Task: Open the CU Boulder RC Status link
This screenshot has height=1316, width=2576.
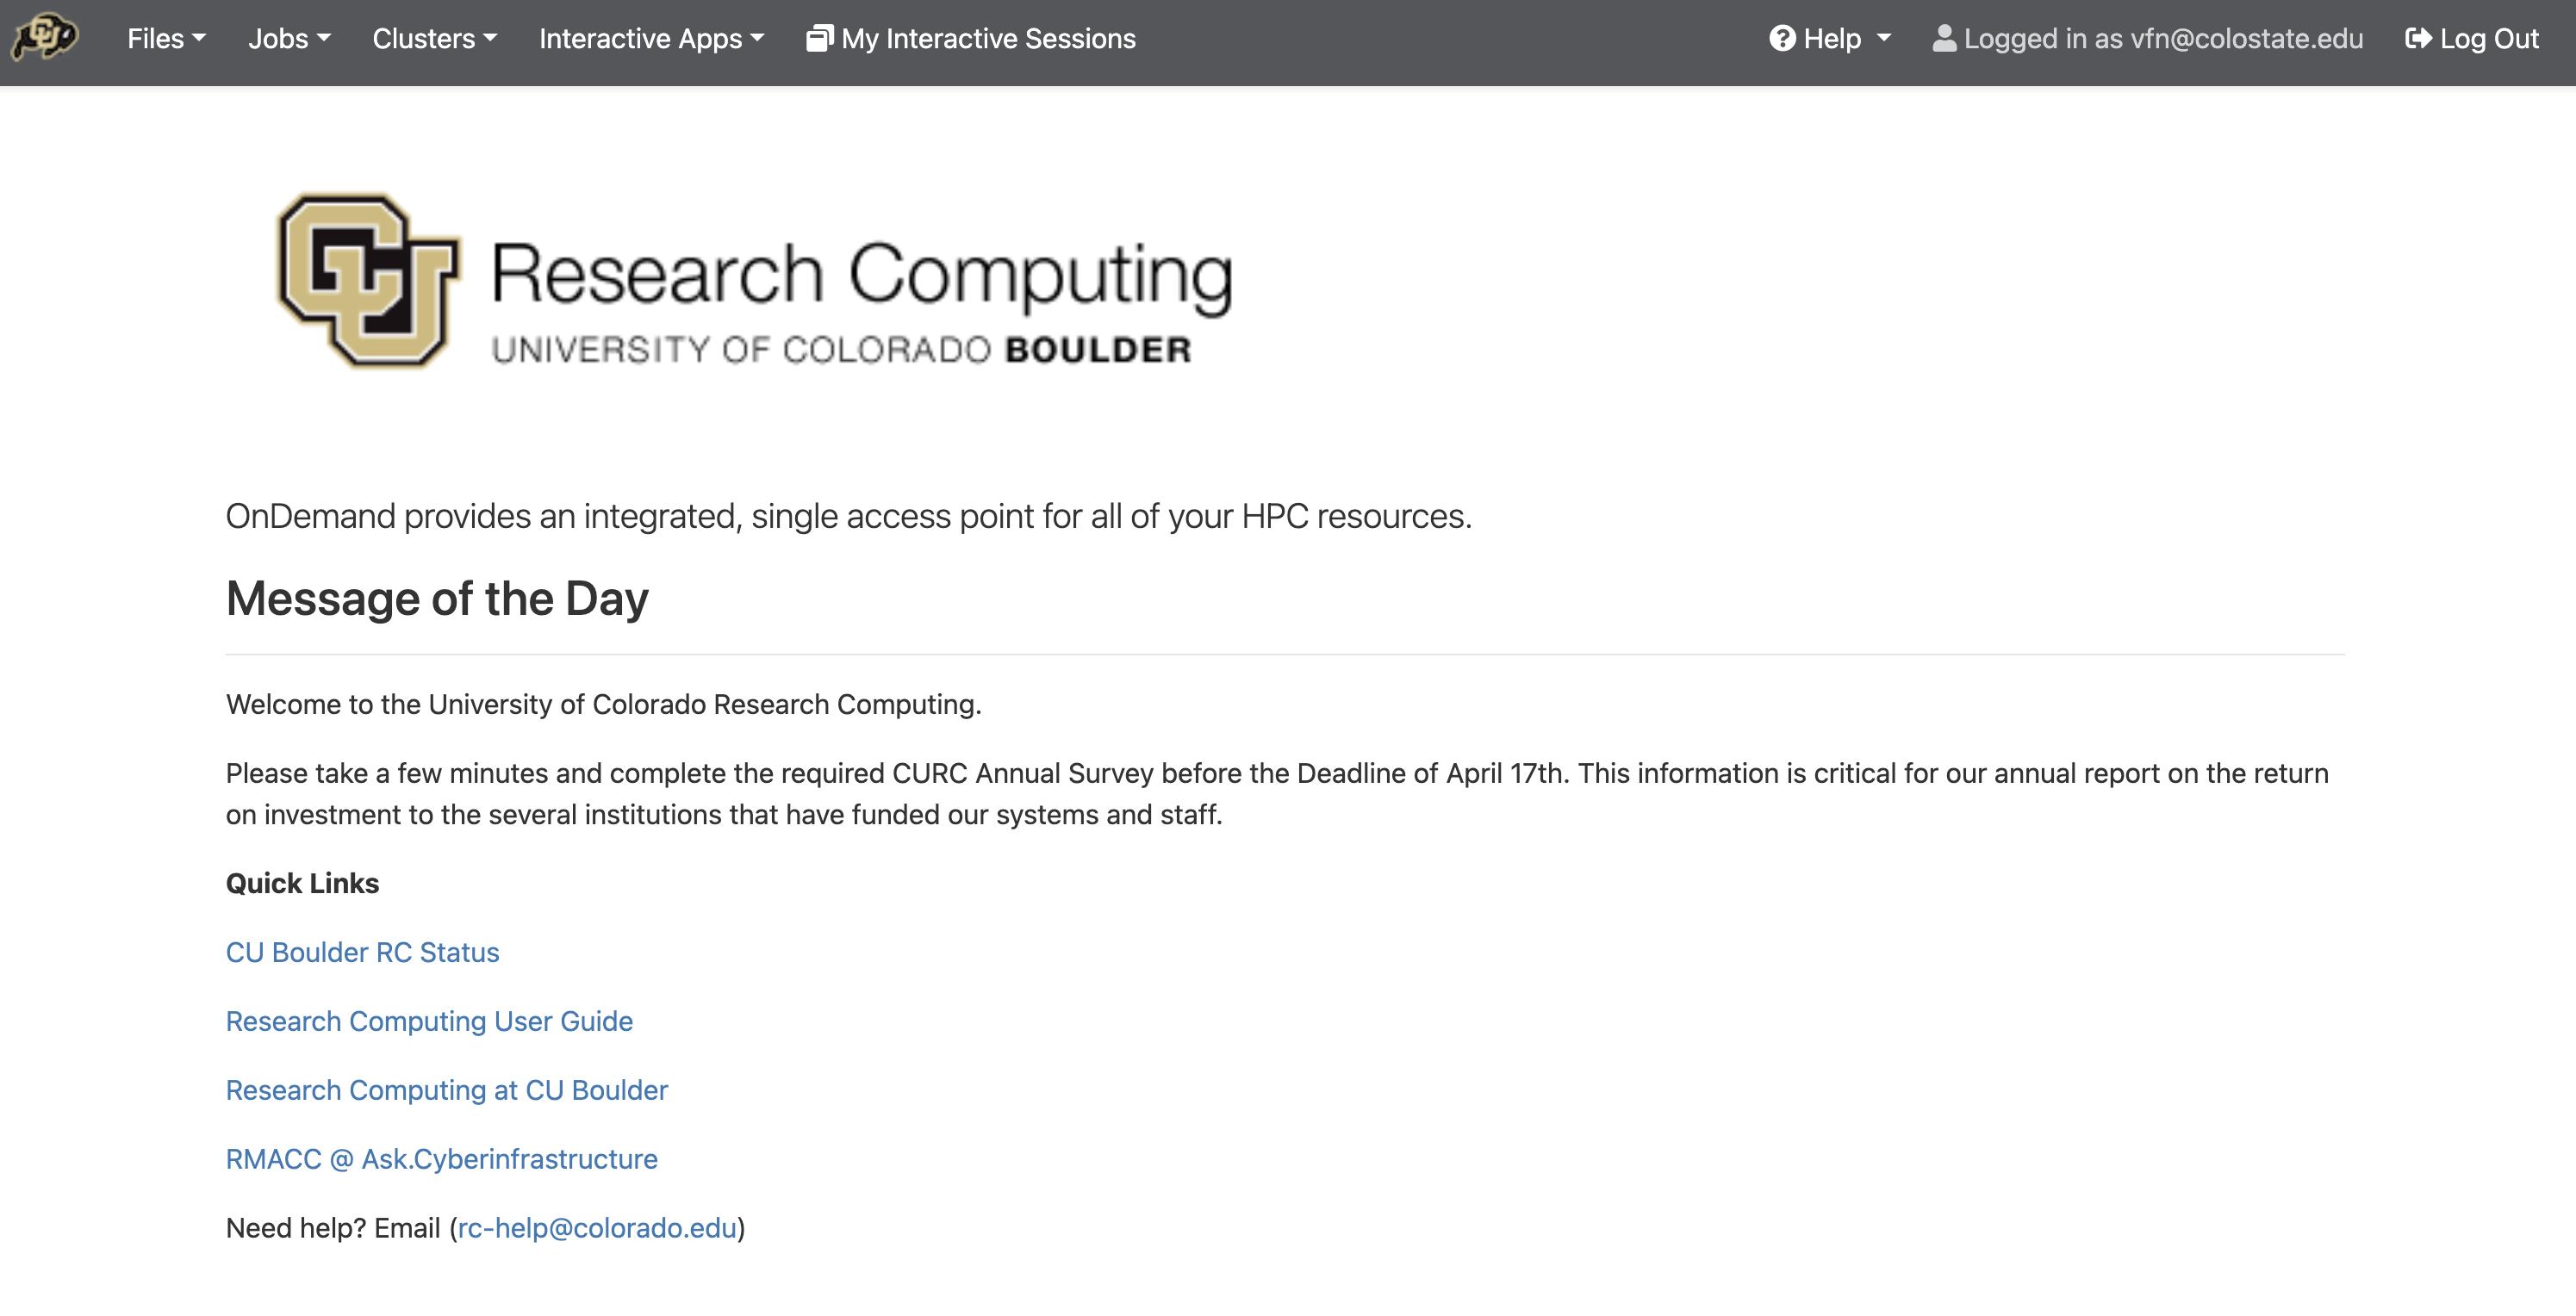Action: [362, 952]
